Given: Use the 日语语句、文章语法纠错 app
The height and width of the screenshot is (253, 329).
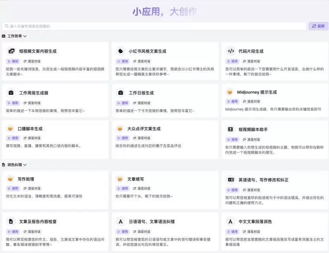Looking at the screenshot, I should coord(123,232).
